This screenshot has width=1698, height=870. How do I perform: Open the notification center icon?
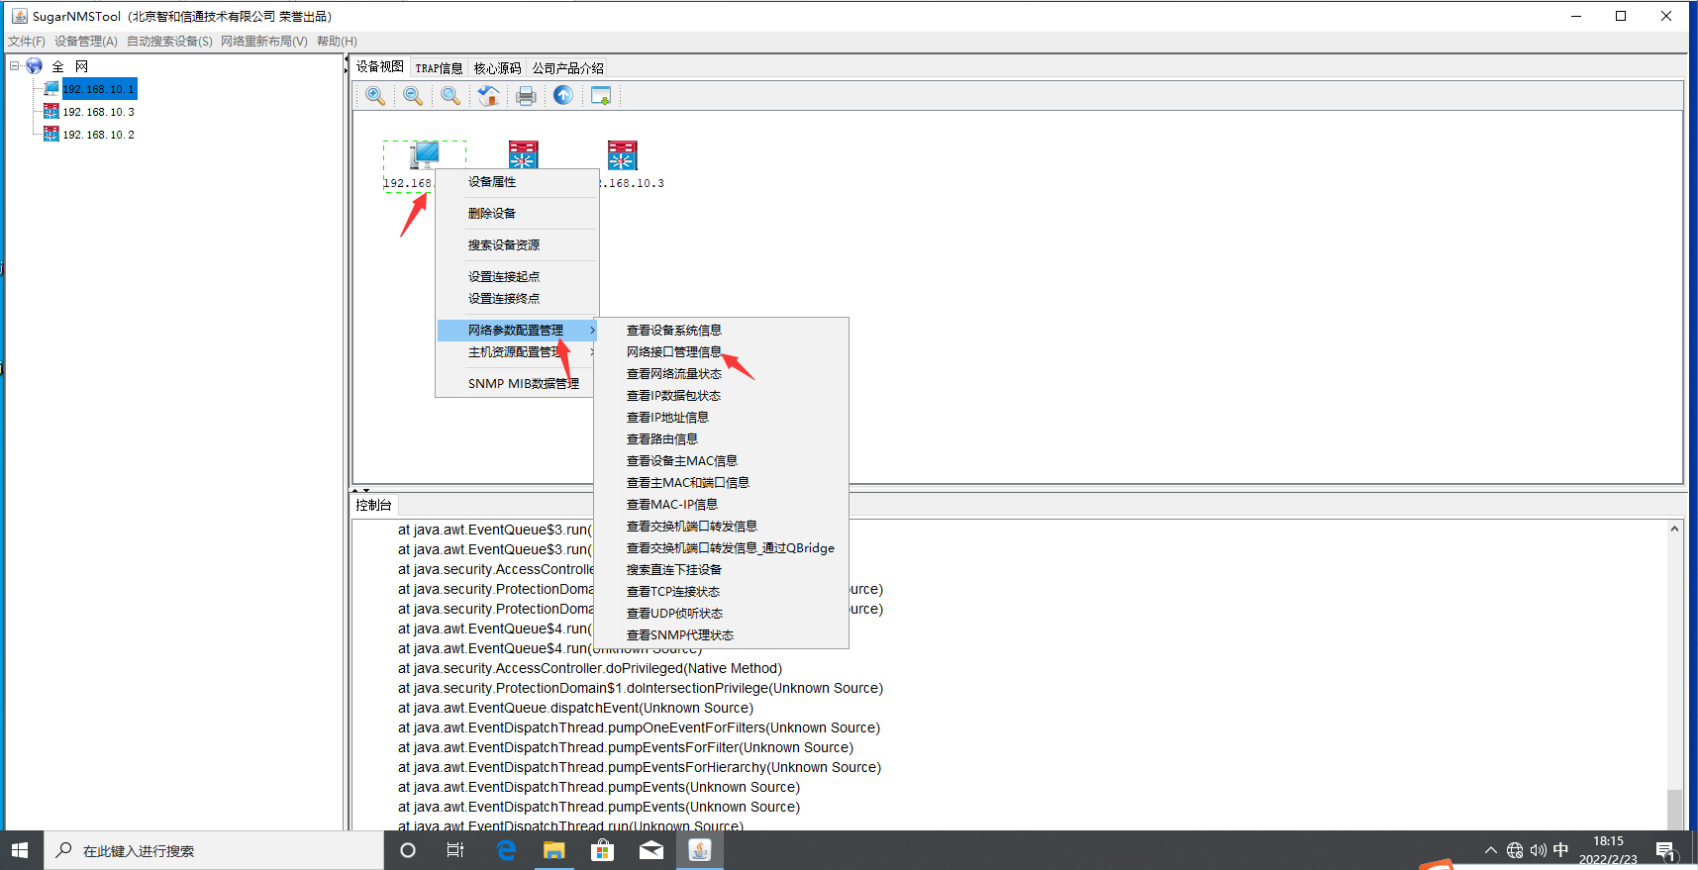pyautogui.click(x=1665, y=851)
